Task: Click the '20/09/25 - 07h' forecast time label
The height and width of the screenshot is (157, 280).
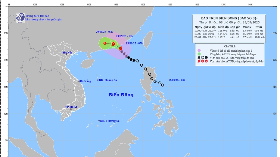Action: point(104,32)
